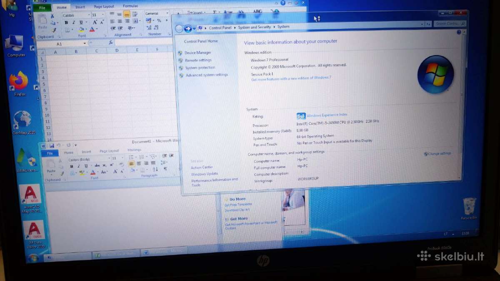Switch to Word Mailings tab
The height and width of the screenshot is (281, 500).
click(134, 150)
